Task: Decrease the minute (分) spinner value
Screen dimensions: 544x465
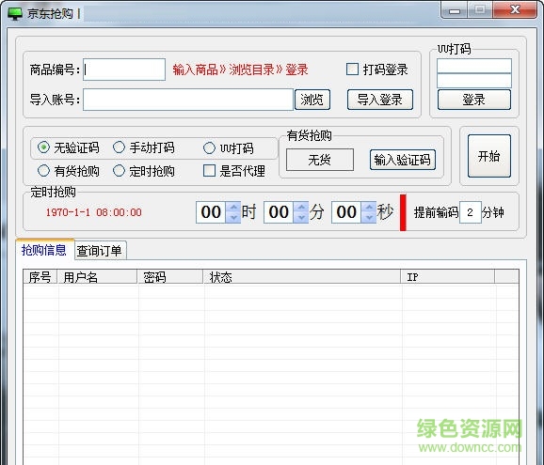Action: (x=301, y=217)
